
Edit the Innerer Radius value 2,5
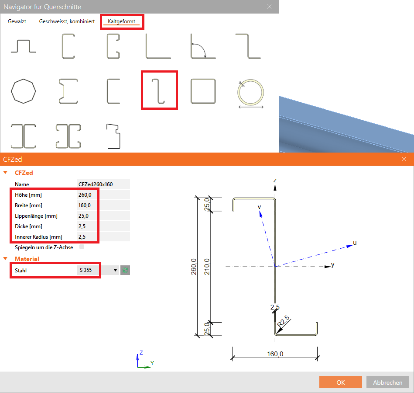[103, 236]
